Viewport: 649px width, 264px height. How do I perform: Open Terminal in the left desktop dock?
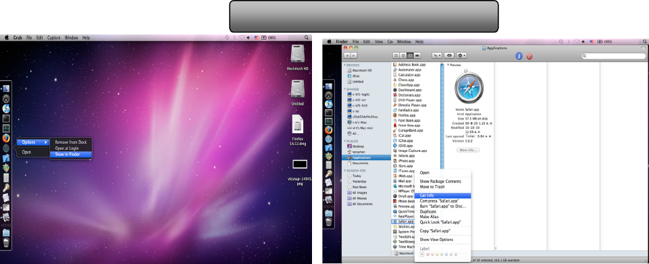coord(6,118)
